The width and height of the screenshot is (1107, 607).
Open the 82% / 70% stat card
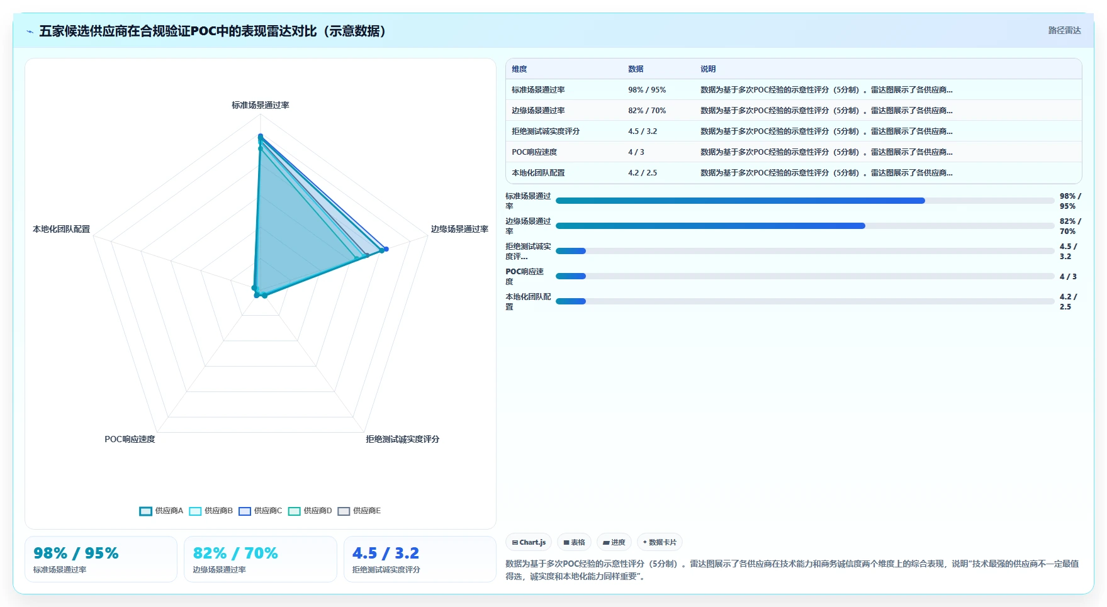point(261,559)
